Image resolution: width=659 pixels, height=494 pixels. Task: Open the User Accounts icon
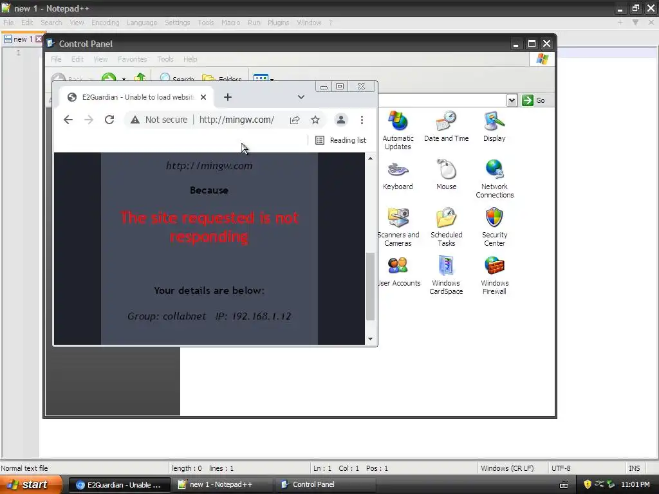tap(398, 271)
